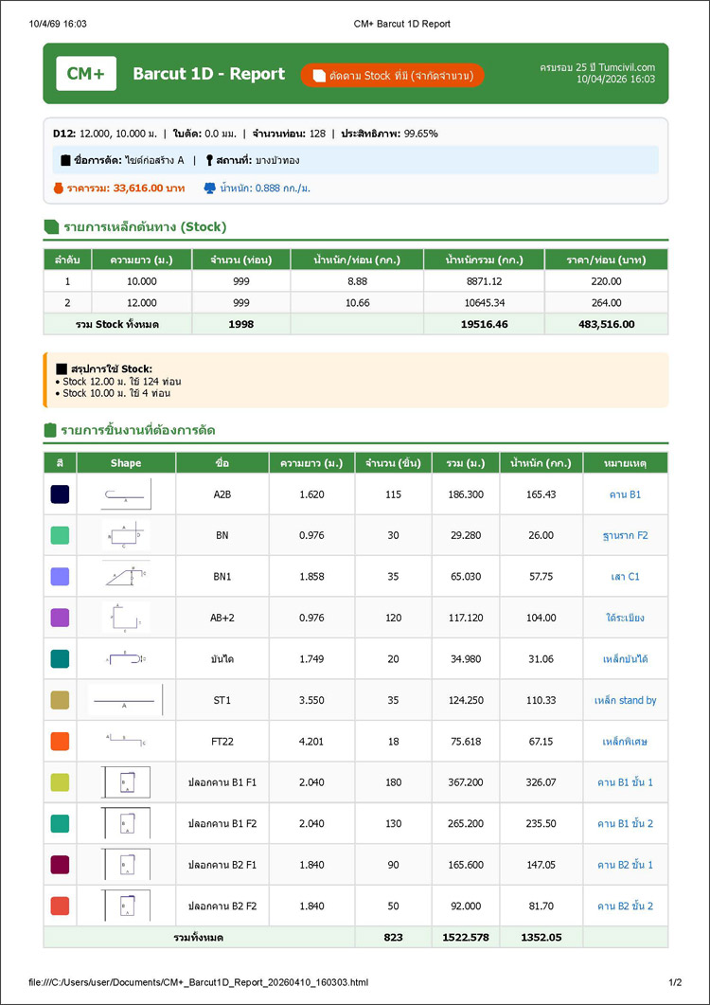Select the orange swatch in FT22 row
This screenshot has width=710, height=1005.
tap(60, 741)
